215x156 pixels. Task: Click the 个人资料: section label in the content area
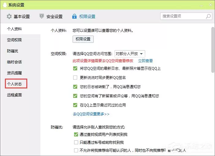coord(59,30)
